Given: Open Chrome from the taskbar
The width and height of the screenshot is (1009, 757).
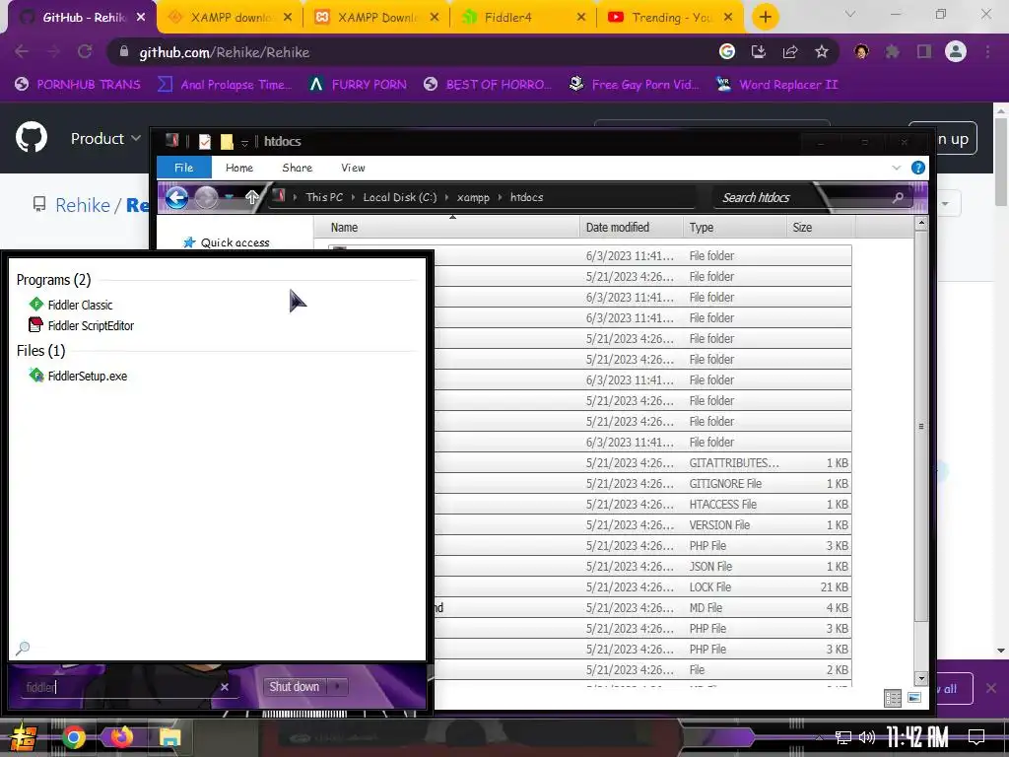Looking at the screenshot, I should point(73,737).
